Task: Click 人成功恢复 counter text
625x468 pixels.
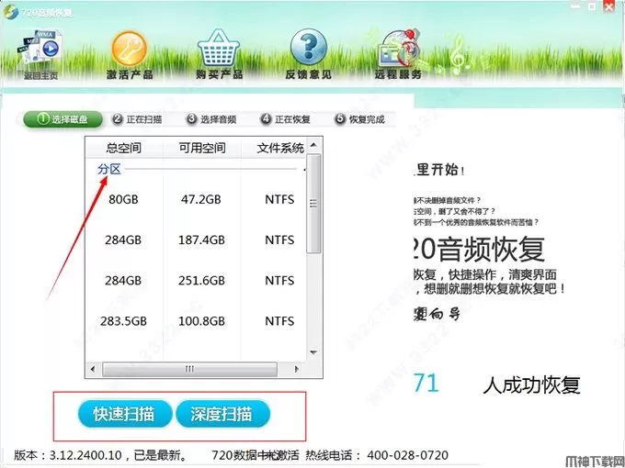Action: point(531,384)
